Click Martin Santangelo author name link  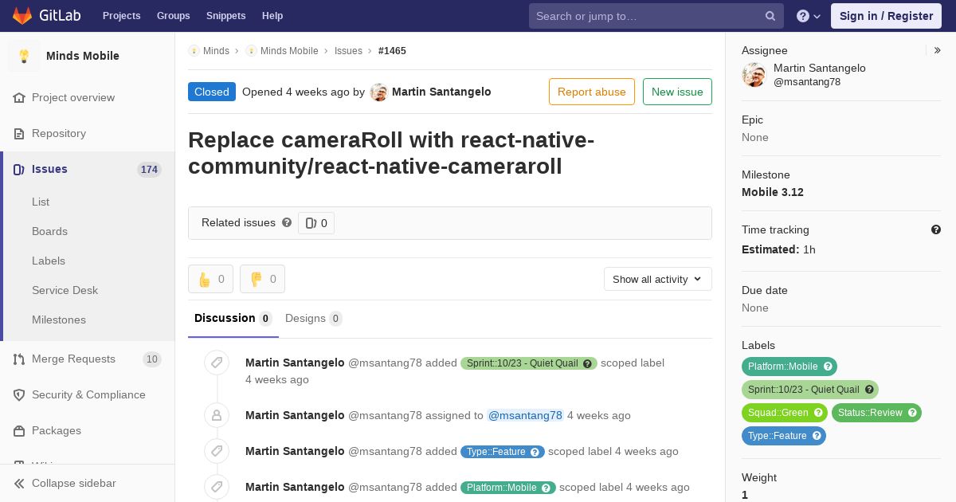441,92
